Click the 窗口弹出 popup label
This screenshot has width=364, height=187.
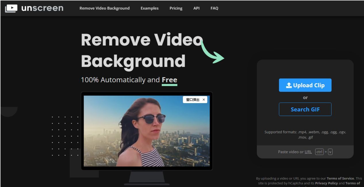pos(192,100)
